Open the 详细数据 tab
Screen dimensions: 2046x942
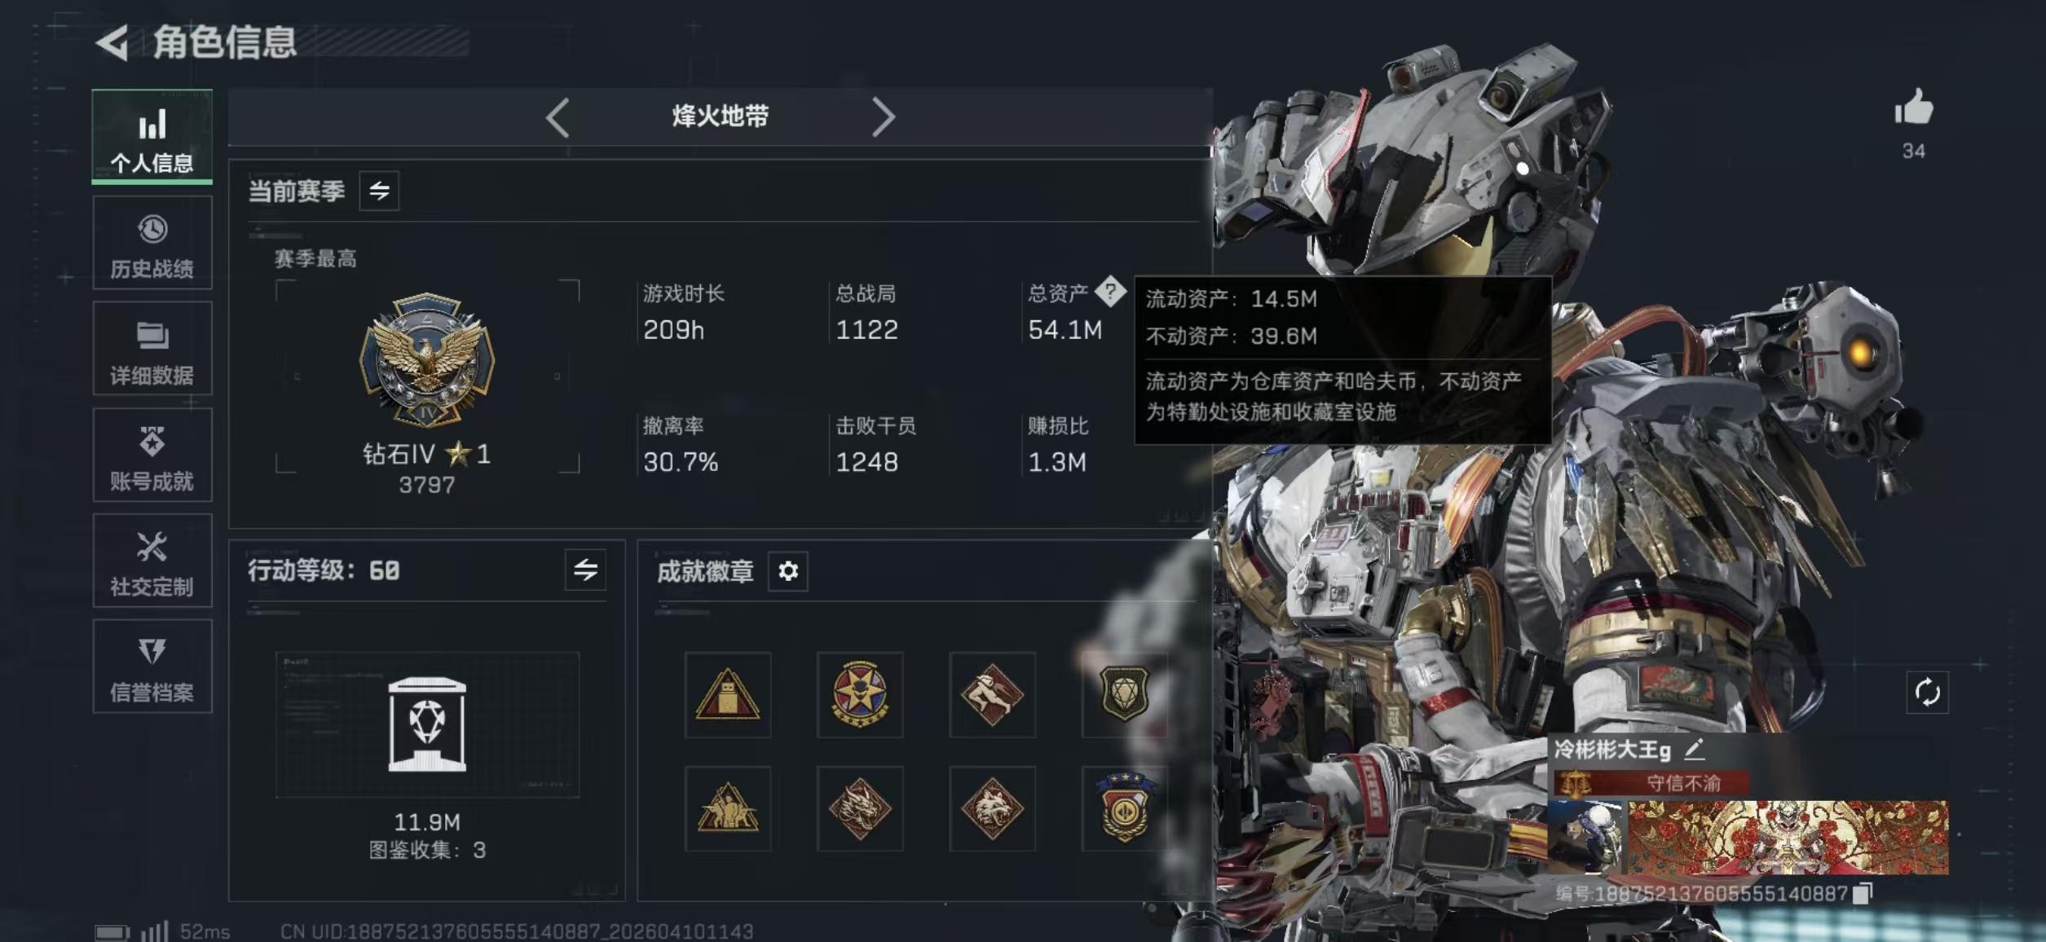[x=152, y=349]
